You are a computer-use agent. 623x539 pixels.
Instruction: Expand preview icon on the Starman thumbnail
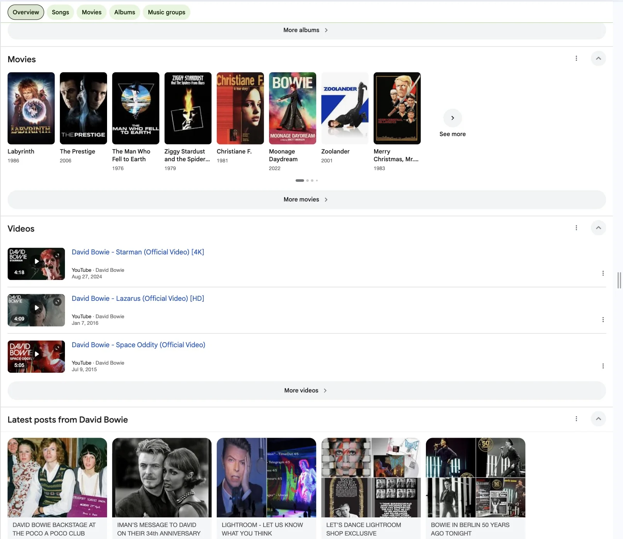[57, 255]
